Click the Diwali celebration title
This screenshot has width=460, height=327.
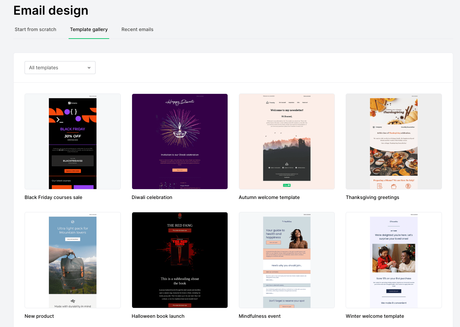point(152,197)
